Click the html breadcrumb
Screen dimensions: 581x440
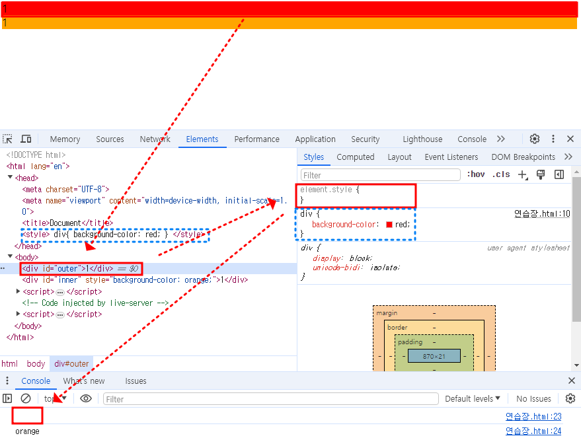[10, 364]
